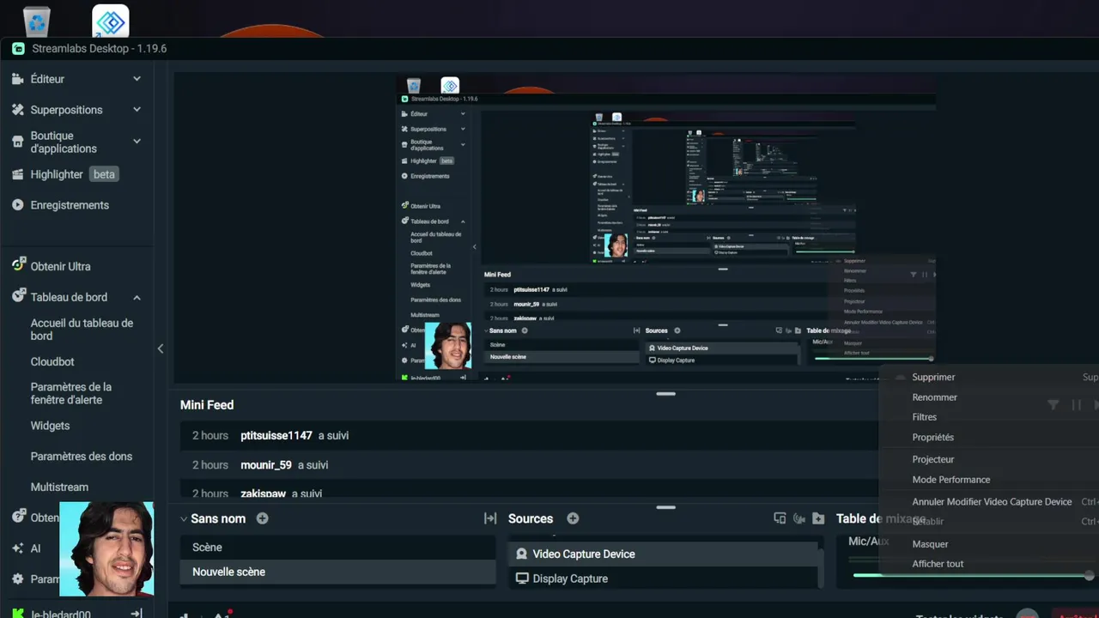Click the selective recording icon in Sources header
1099x618 pixels.
[780, 518]
